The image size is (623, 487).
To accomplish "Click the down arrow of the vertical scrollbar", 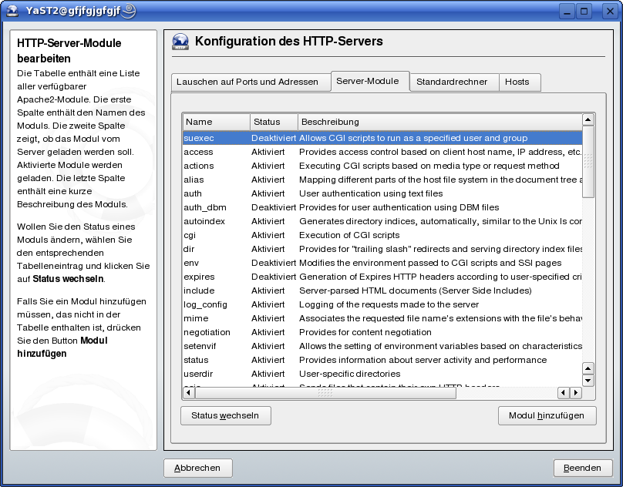I will [x=588, y=381].
